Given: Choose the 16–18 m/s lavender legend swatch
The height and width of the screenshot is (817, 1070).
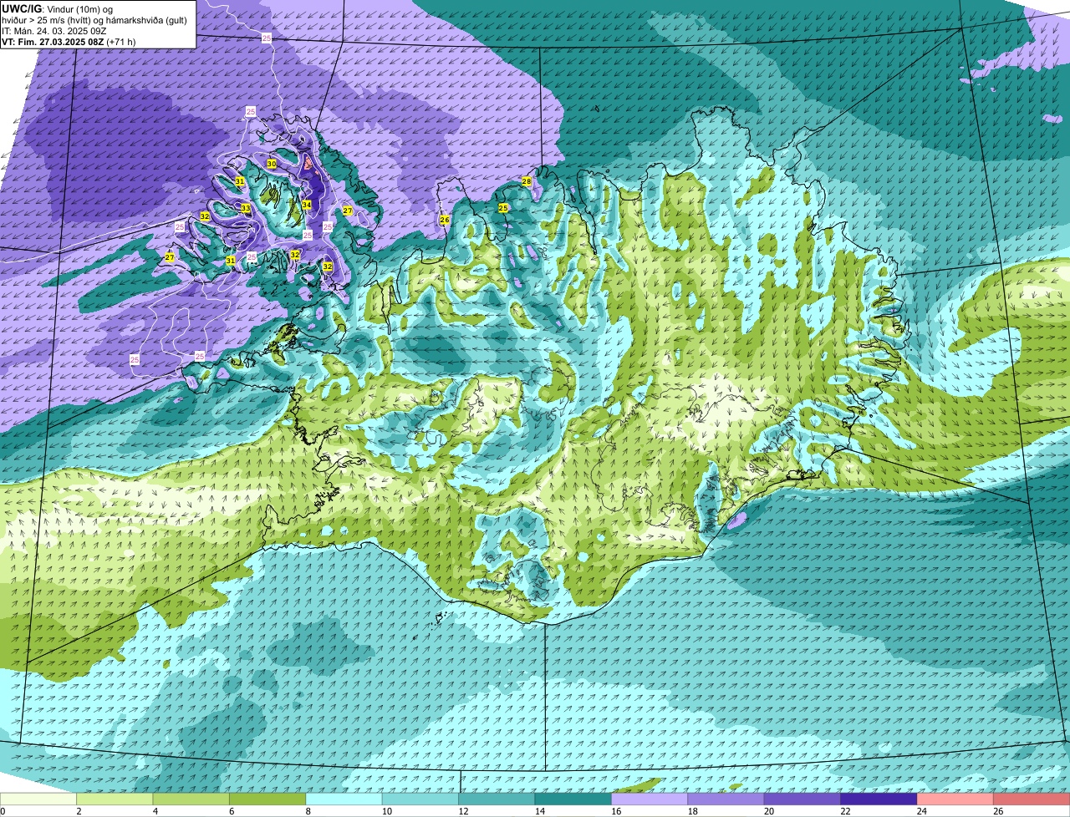Looking at the screenshot, I should point(650,799).
